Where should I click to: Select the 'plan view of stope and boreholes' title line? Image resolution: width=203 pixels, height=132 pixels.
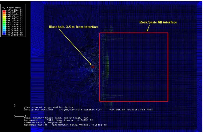pyautogui.click(x=48, y=107)
